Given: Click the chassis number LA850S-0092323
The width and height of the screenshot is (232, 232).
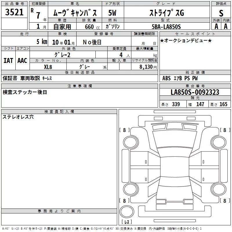Looking at the screenshot, I should tap(195, 92).
